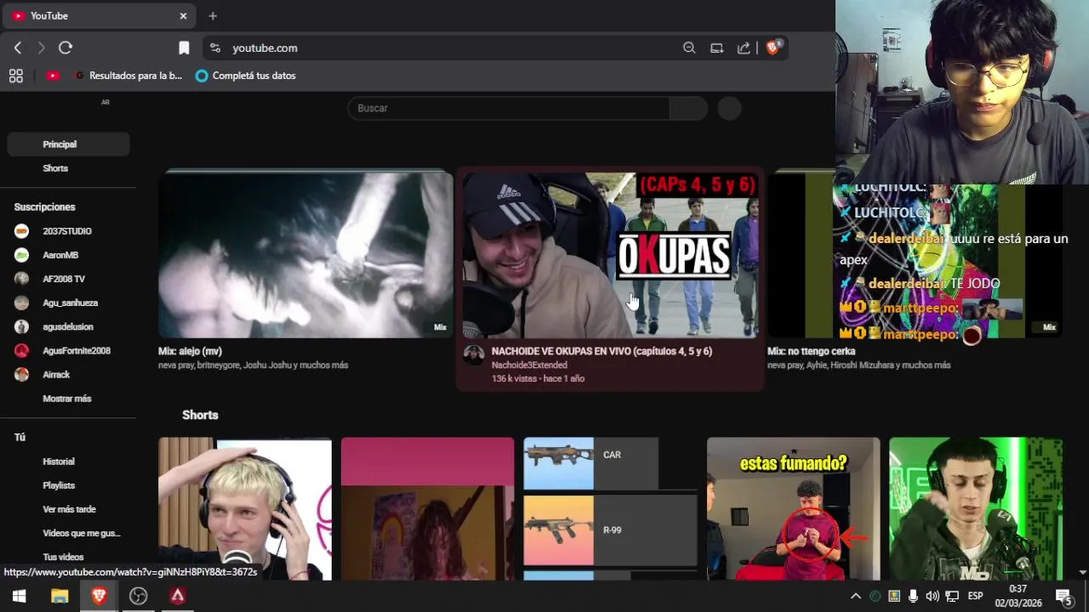The image size is (1089, 612).
Task: Click the zoom magnifier in address bar
Action: point(689,48)
